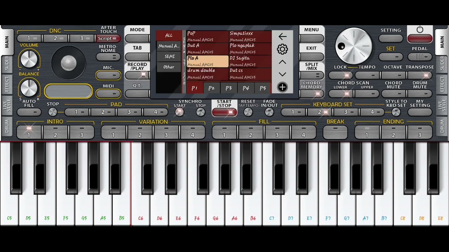Move up the style list with up chevron
The width and height of the screenshot is (449, 252).
(282, 62)
